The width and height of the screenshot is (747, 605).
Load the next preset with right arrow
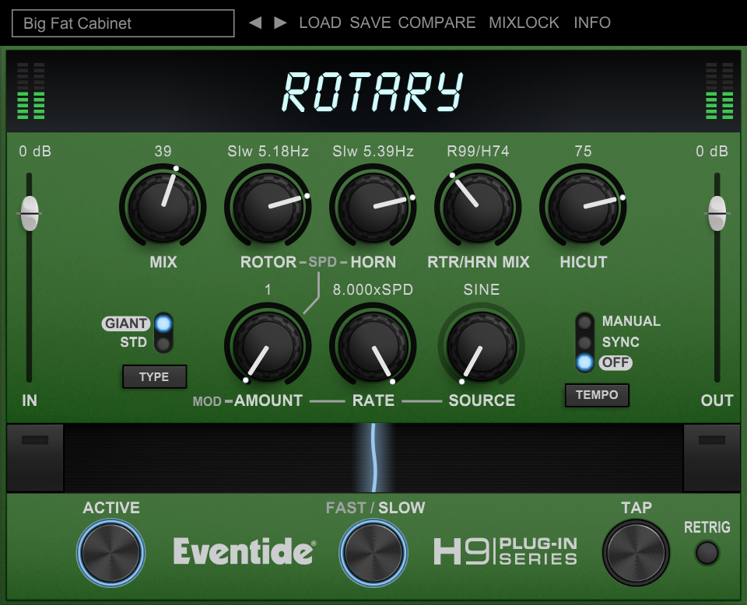click(280, 23)
